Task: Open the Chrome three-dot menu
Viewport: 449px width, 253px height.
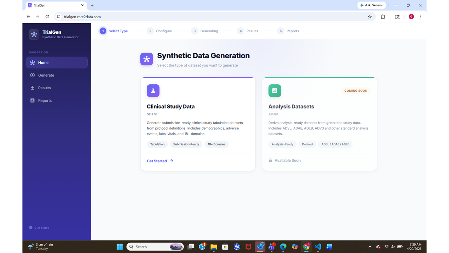Action: (x=421, y=17)
